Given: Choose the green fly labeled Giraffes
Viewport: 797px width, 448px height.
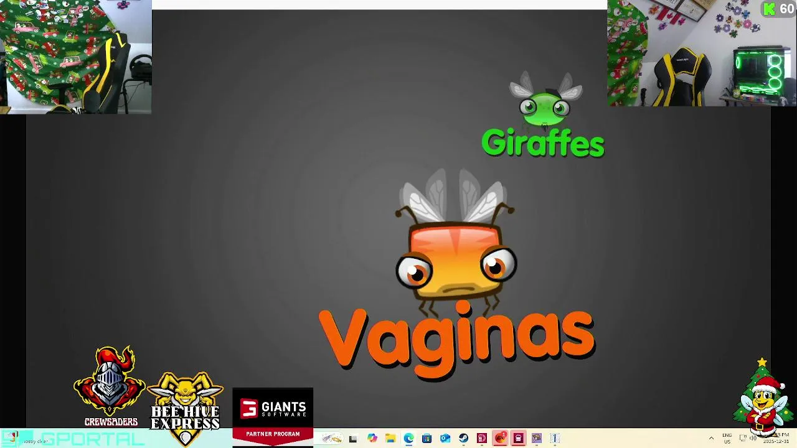Looking at the screenshot, I should coord(544,115).
